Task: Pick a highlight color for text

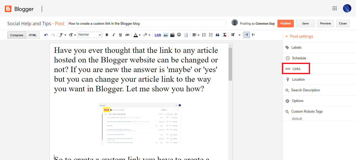Action: [x=146, y=35]
